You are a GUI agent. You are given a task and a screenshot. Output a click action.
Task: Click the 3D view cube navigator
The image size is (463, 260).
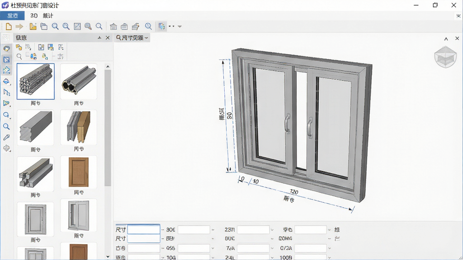[445, 57]
